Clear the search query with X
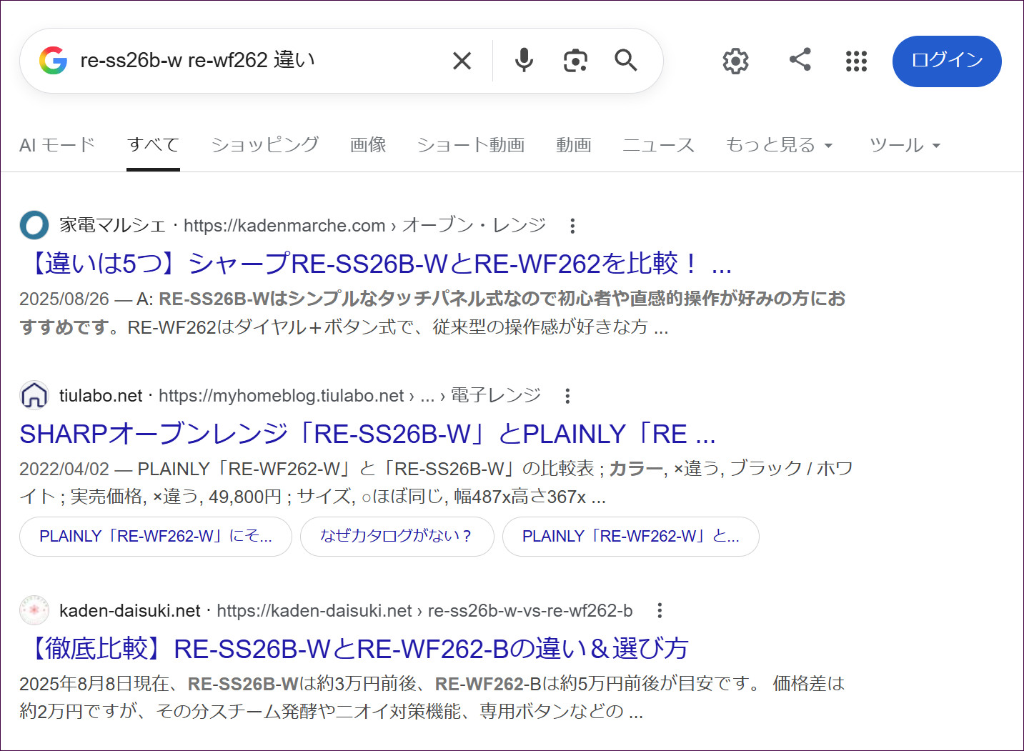Viewport: 1024px width, 751px height. 462,61
